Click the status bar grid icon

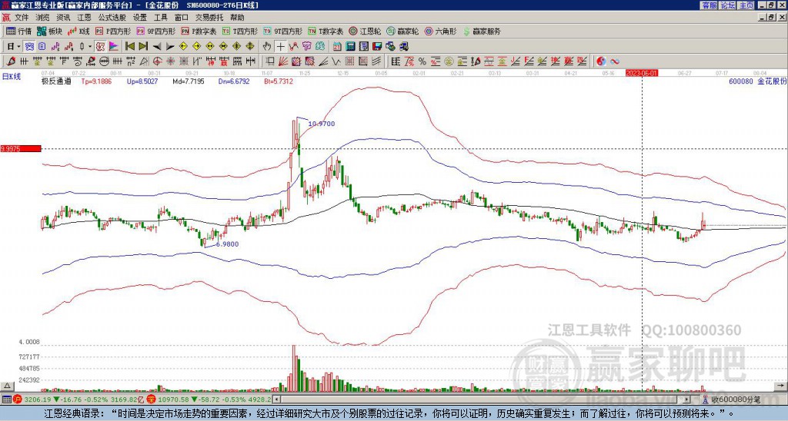pos(6,399)
